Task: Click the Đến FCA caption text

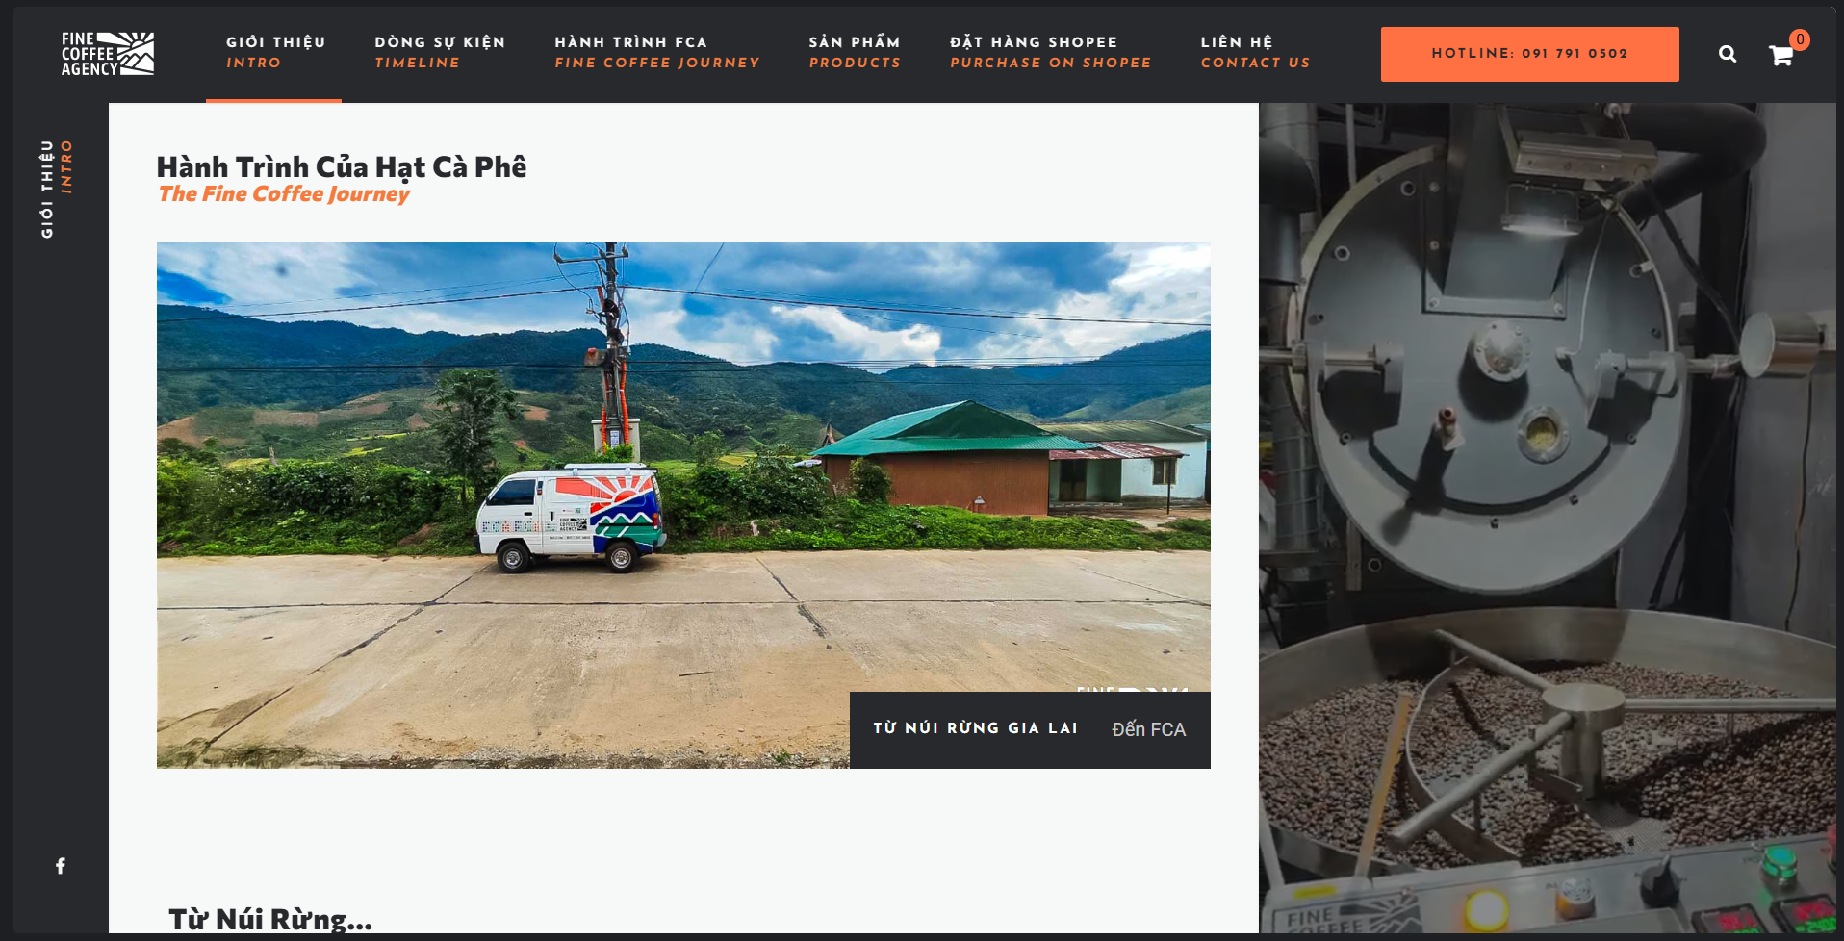Action: coord(1148,729)
